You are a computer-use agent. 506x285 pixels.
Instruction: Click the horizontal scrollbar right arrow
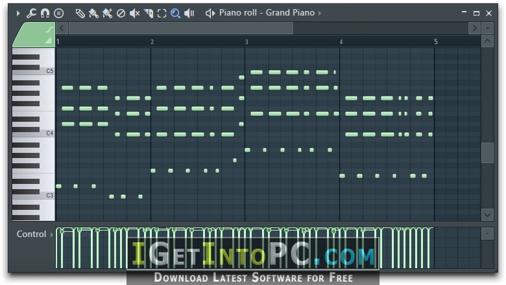[474, 28]
